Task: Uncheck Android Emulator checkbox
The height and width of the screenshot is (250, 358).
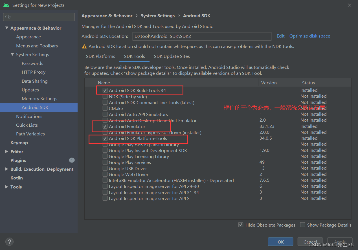Action: pos(105,126)
